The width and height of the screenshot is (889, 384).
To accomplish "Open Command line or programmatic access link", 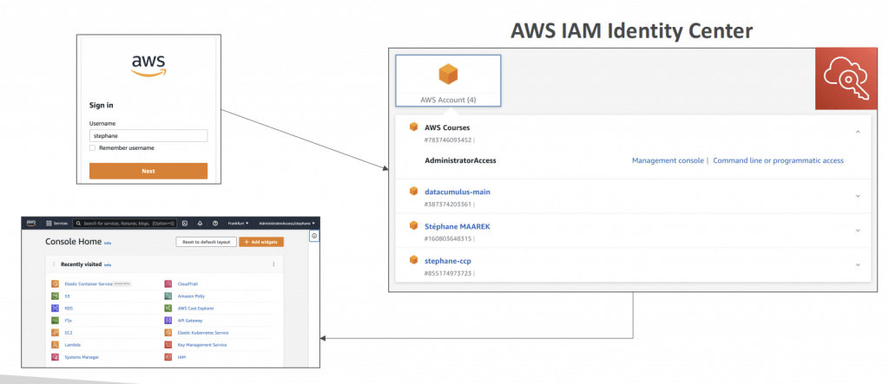I will tap(778, 161).
